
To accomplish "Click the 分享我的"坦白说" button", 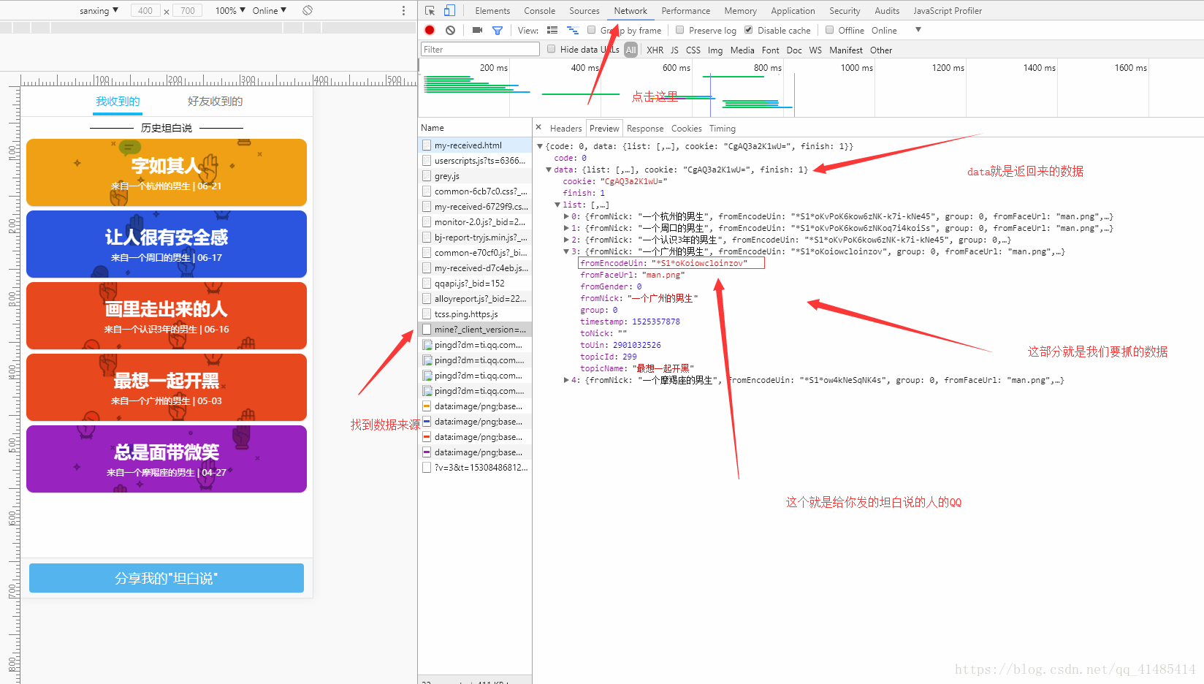I will [x=167, y=578].
